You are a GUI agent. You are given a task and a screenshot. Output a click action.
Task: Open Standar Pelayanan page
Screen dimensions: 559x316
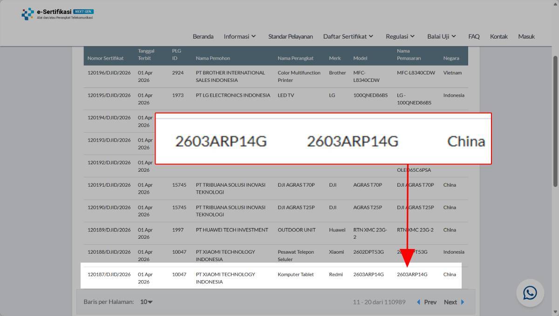[x=291, y=36]
